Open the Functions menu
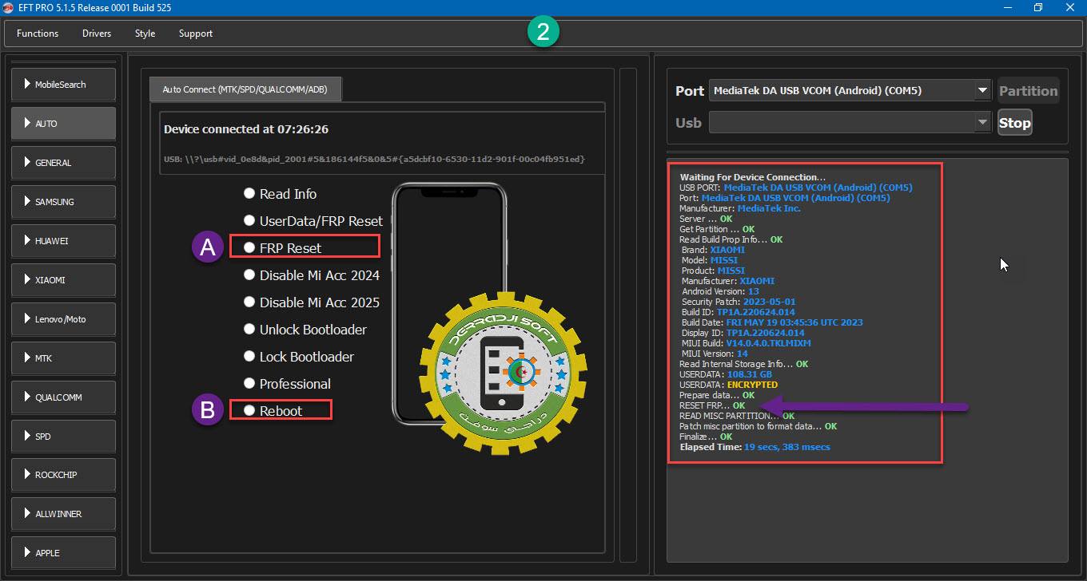1087x581 pixels. pyautogui.click(x=38, y=34)
